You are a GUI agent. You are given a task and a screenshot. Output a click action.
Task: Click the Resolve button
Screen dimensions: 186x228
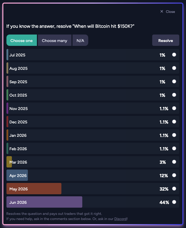pyautogui.click(x=166, y=40)
